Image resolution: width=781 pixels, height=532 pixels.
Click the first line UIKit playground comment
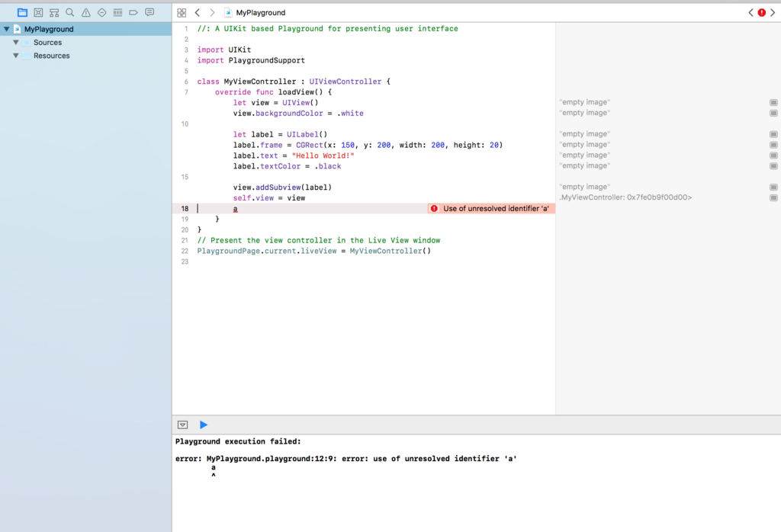[328, 29]
